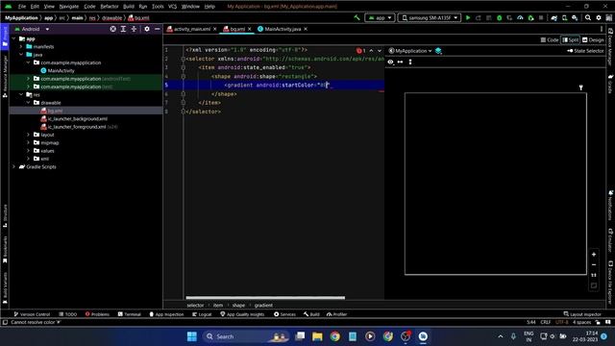Run the app with green play button
This screenshot has width=615, height=346.
point(468,17)
